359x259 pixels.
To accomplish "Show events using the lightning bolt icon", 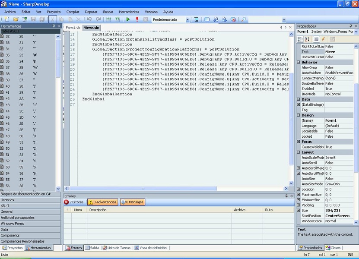I will 323,39.
